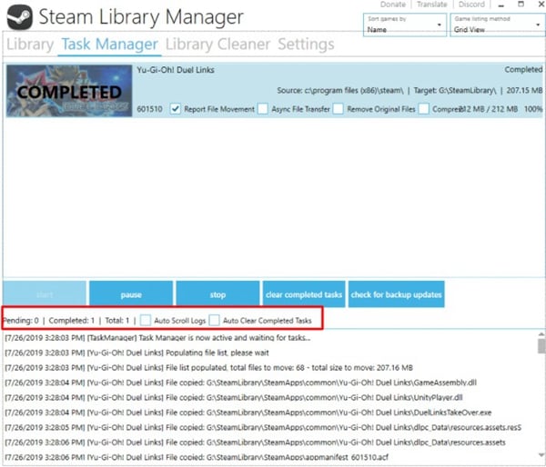Image resolution: width=546 pixels, height=467 pixels.
Task: Click the app ID 601510 text
Action: 149,109
